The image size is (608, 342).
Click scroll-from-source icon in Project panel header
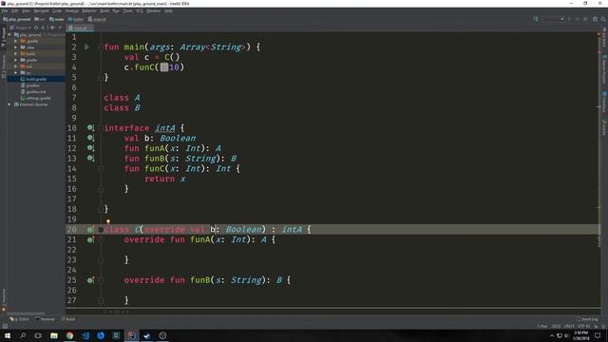[x=36, y=28]
